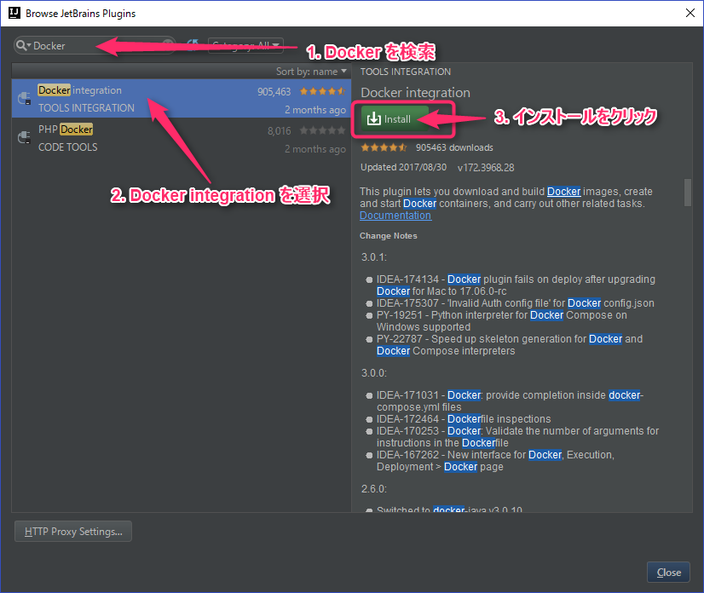Click the IntelliJ icon in the title bar
The height and width of the screenshot is (593, 704).
pos(14,13)
